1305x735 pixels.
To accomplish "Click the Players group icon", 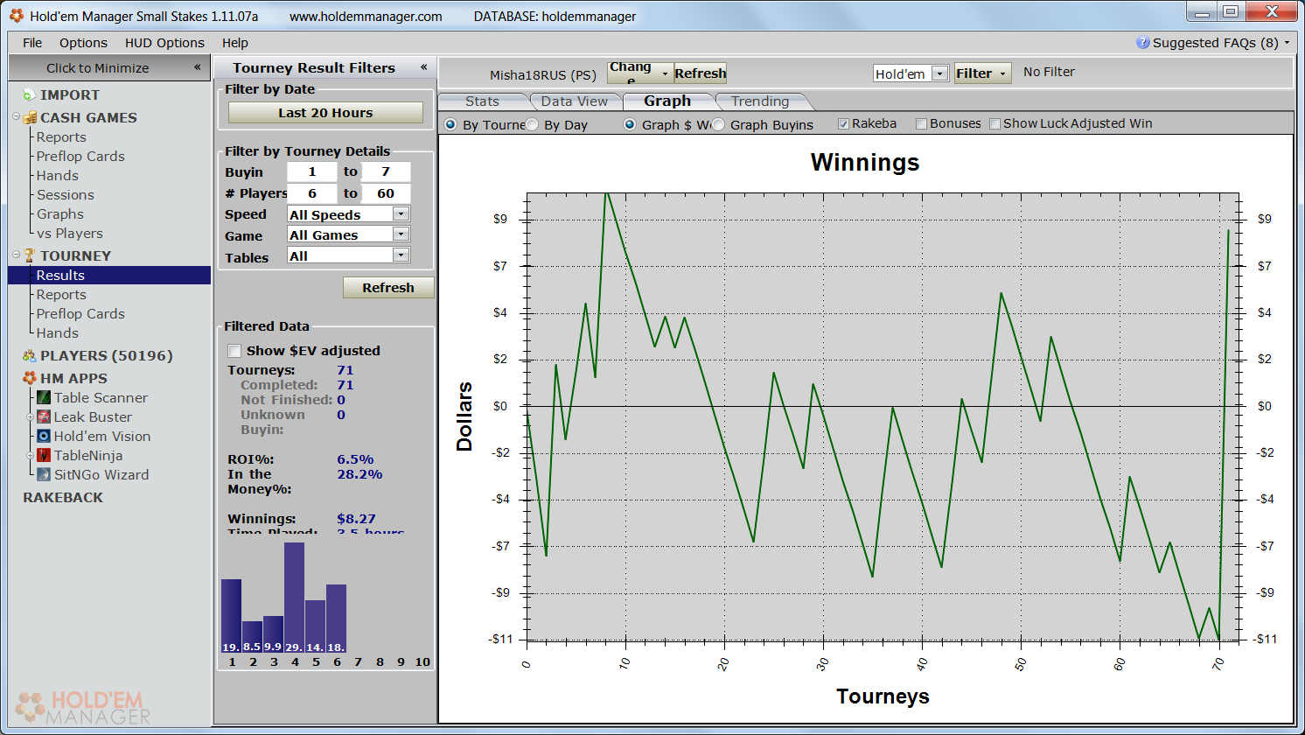I will pyautogui.click(x=30, y=355).
